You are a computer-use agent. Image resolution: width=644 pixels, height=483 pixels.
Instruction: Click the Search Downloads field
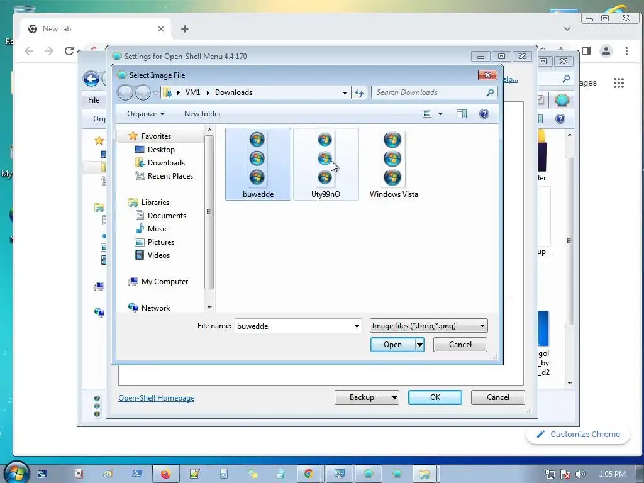click(428, 92)
